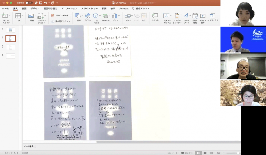Get add-ins via アドインを取得

(x=60, y=15)
